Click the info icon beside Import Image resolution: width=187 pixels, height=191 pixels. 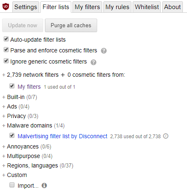(x=44, y=186)
